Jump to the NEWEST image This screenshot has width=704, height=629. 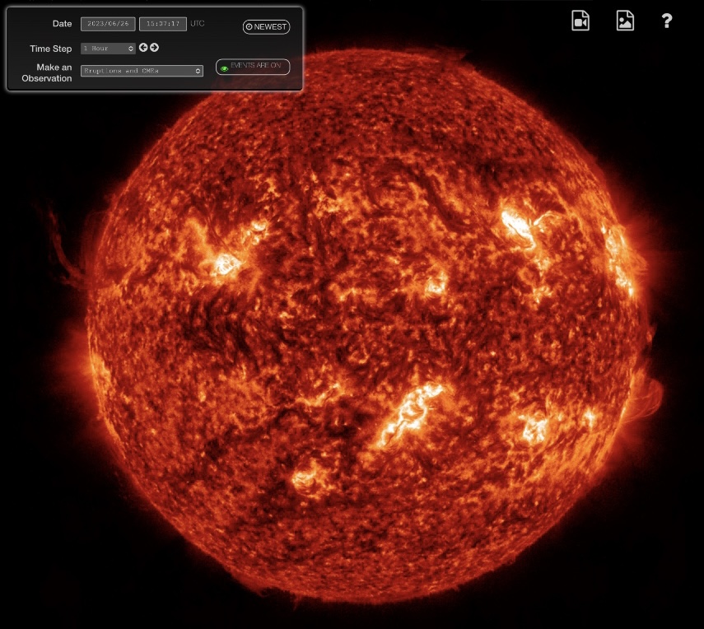266,27
